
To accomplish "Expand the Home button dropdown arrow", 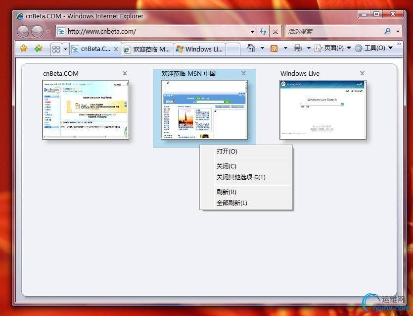I will [262, 48].
